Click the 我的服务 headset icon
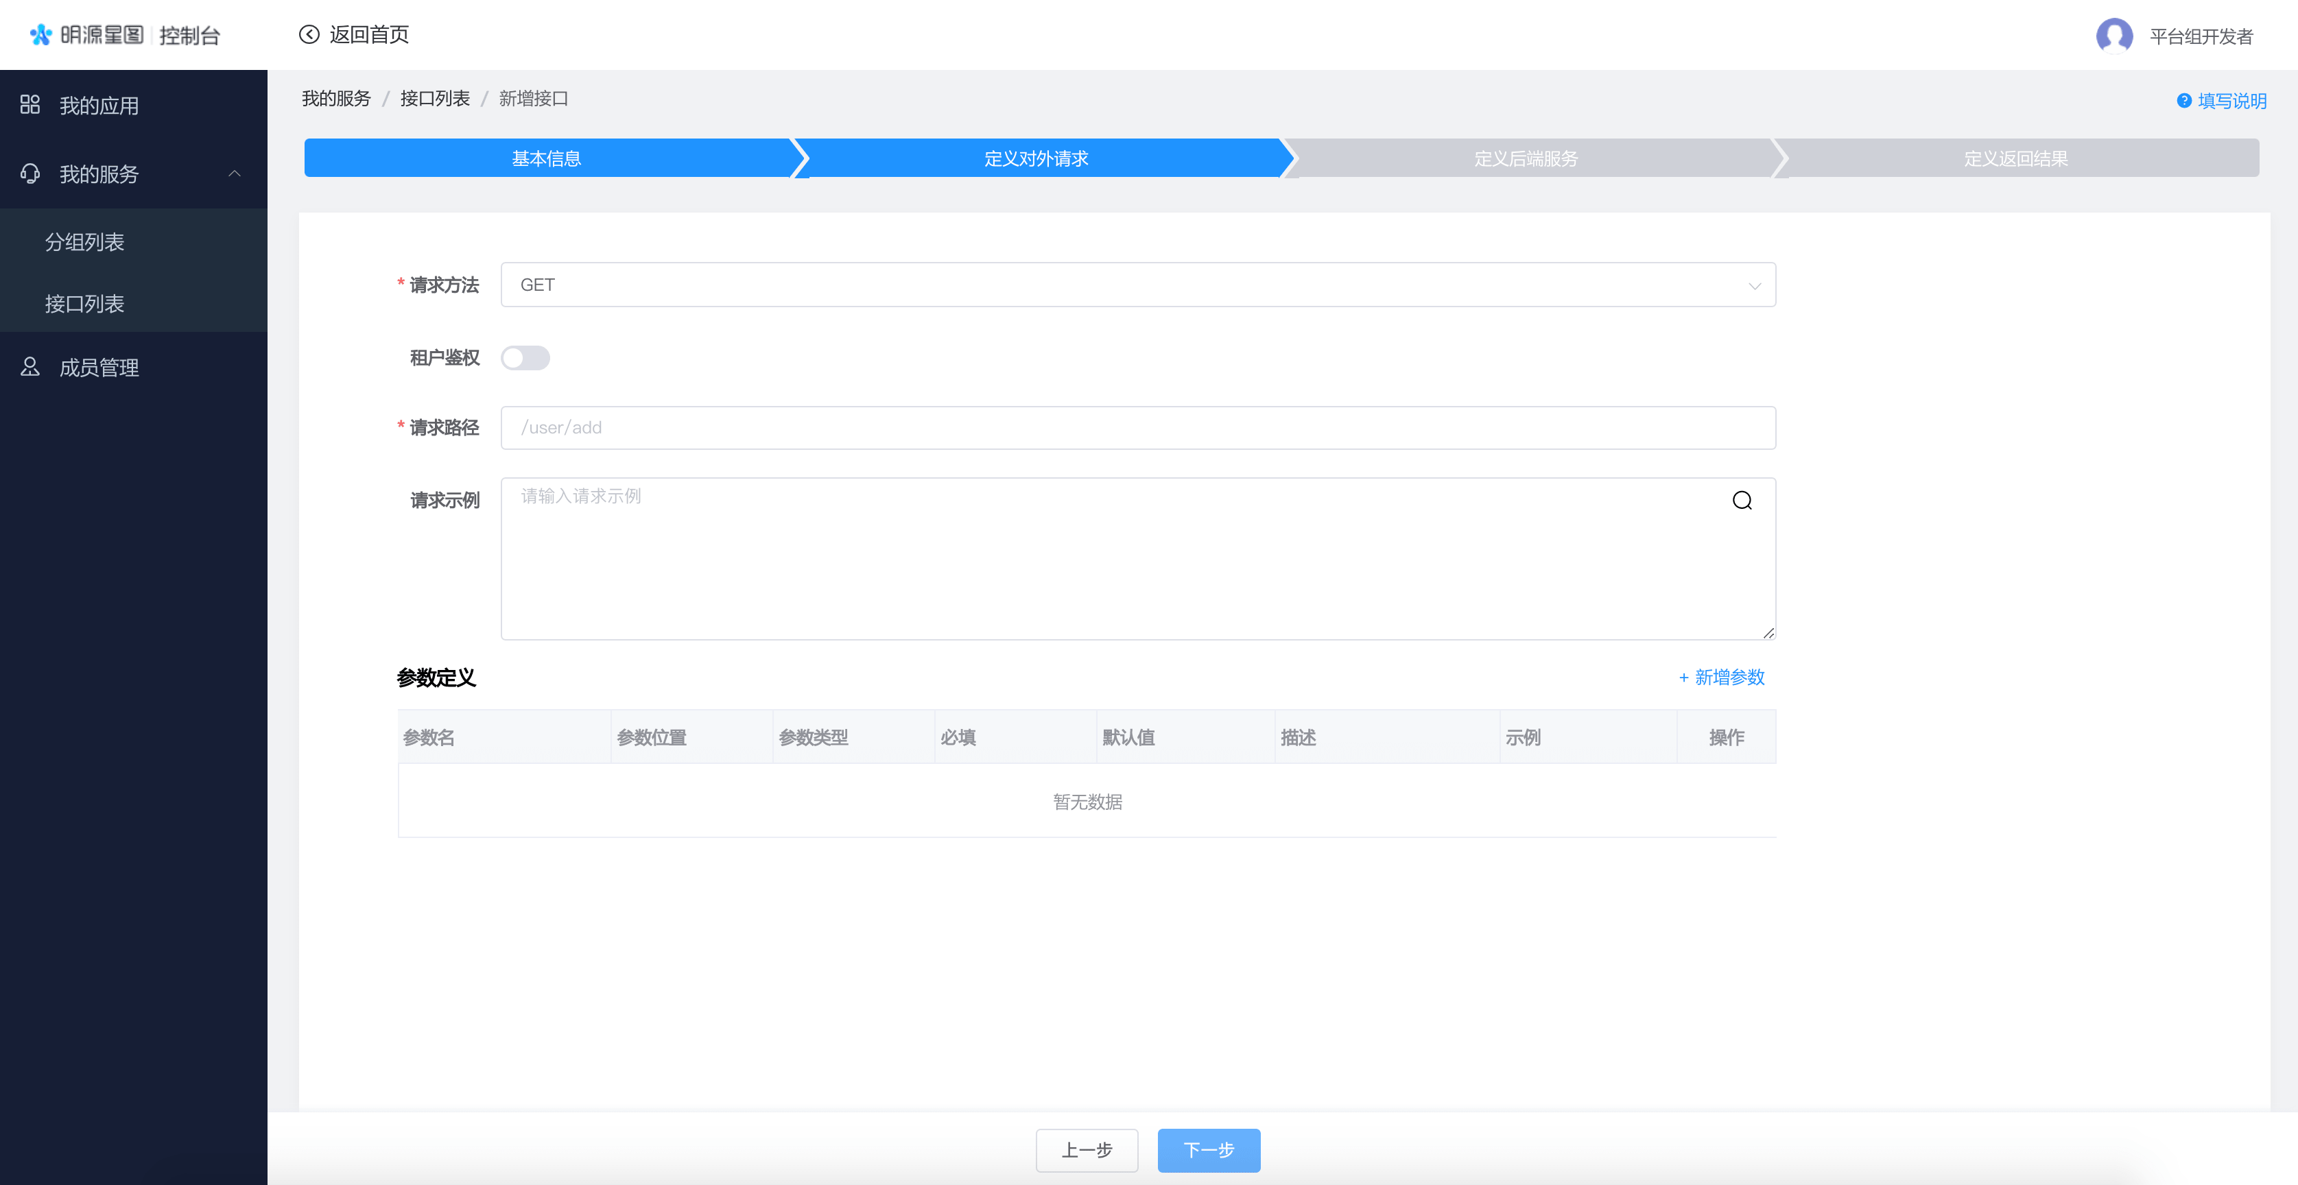 tap(30, 174)
